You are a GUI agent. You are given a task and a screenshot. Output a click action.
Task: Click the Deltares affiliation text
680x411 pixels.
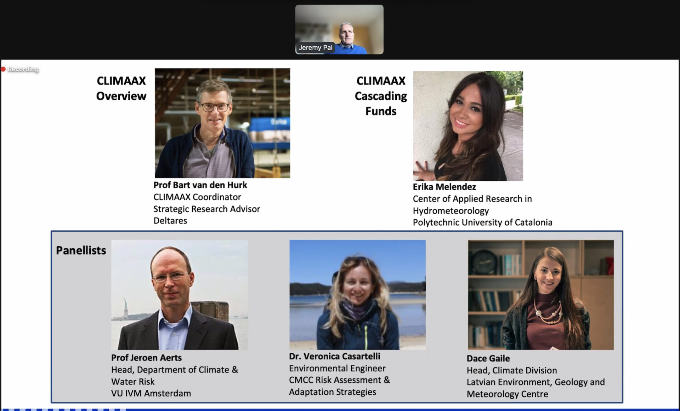pos(170,221)
